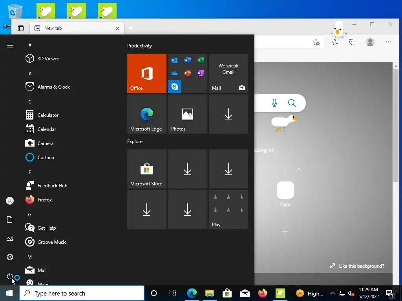Expand the Start menu hamburger navigation

pos(10,45)
